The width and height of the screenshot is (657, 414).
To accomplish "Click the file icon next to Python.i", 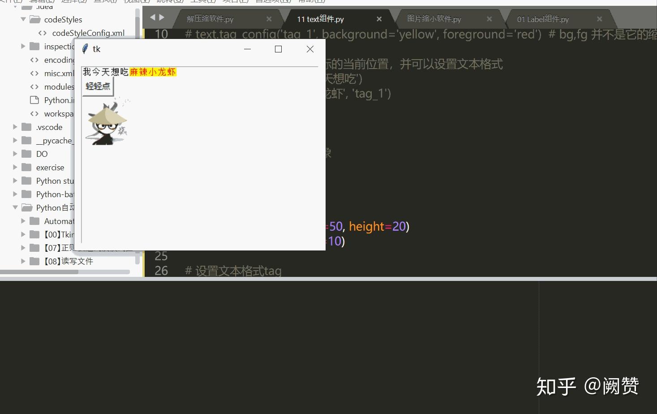I will click(34, 100).
